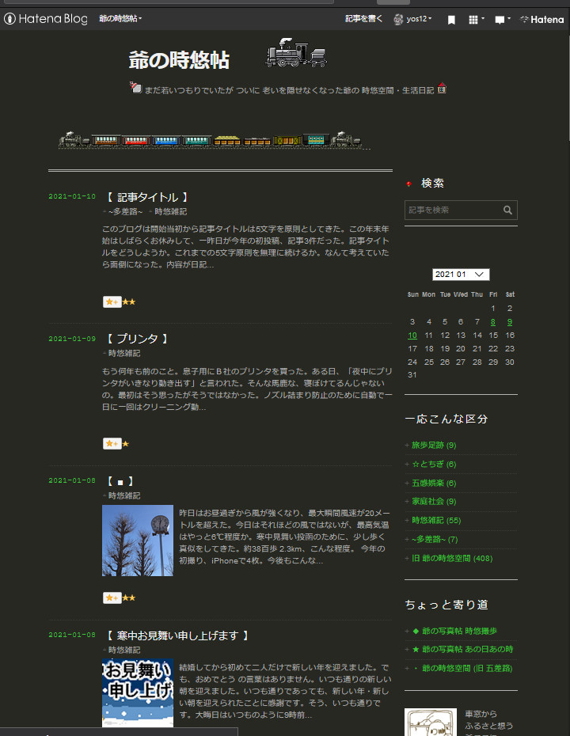Open link 爺の写真帖 あの日あの時
This screenshot has height=736, width=570.
point(462,649)
